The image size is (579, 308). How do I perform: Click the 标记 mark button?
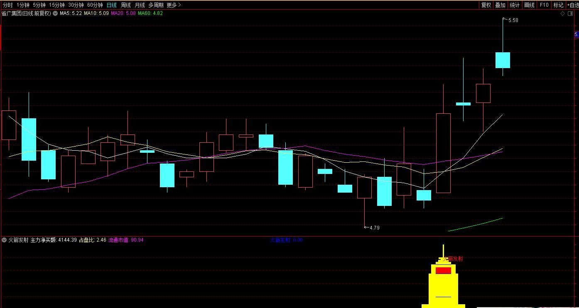558,5
